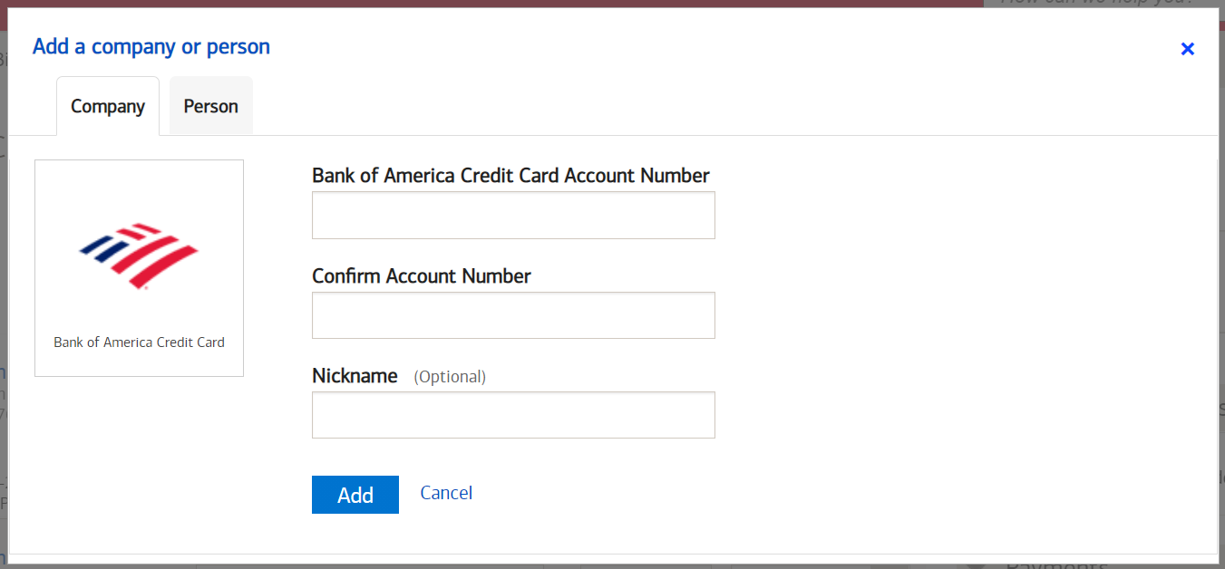This screenshot has width=1225, height=569.
Task: Click the Confirm Account Number label
Action: [x=422, y=276]
